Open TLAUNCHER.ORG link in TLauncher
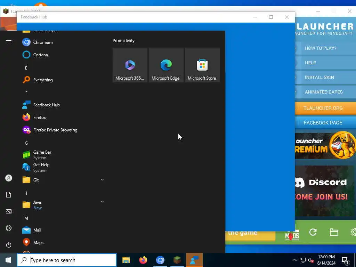The width and height of the screenshot is (356, 267). (x=325, y=108)
